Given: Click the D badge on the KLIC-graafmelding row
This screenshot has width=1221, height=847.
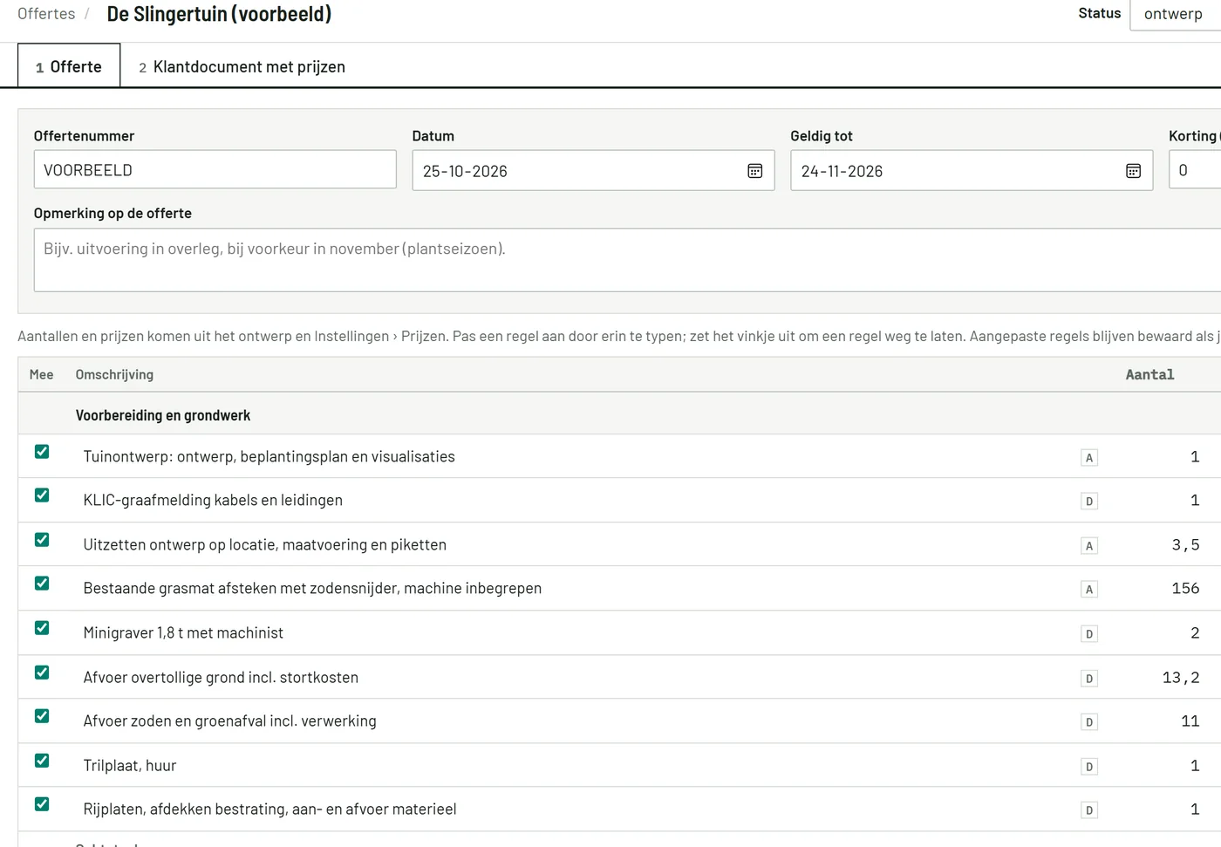Looking at the screenshot, I should coord(1089,502).
